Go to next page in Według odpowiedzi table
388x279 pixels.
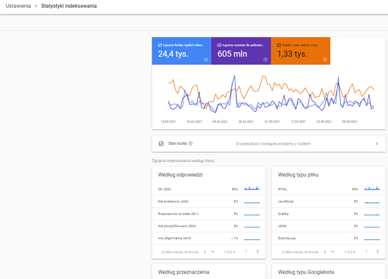point(258,251)
